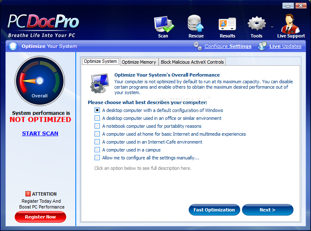This screenshot has height=231, width=311.
Task: Open the Configure Settings link
Action: tap(228, 46)
